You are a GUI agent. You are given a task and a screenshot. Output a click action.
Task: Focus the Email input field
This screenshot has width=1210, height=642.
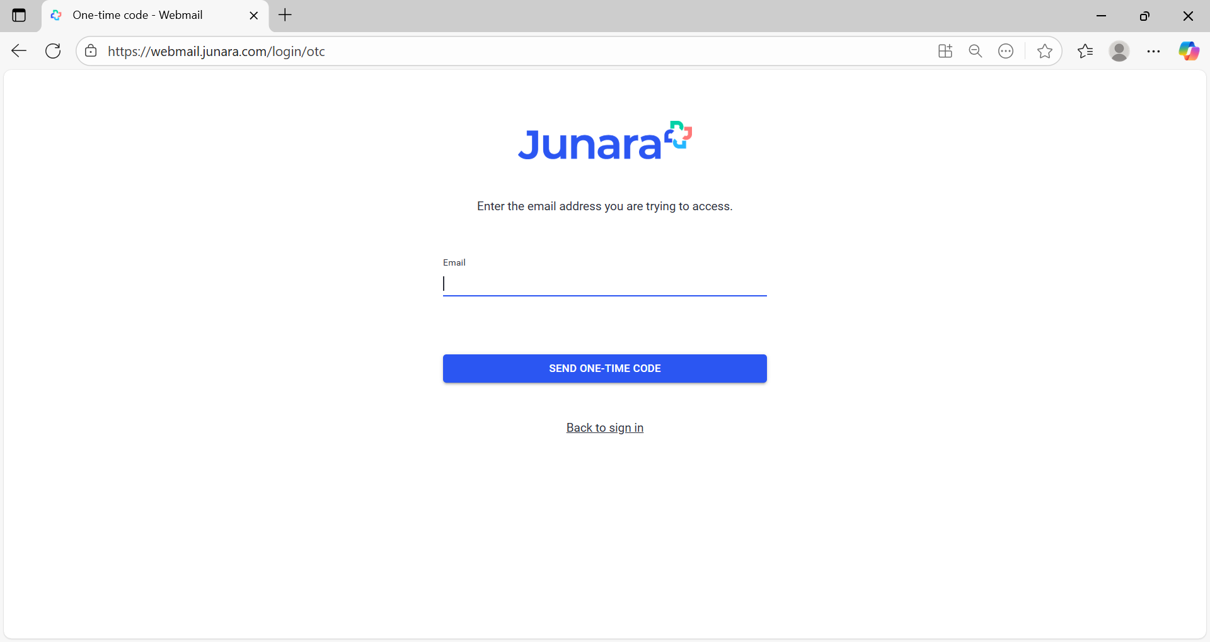click(x=605, y=284)
